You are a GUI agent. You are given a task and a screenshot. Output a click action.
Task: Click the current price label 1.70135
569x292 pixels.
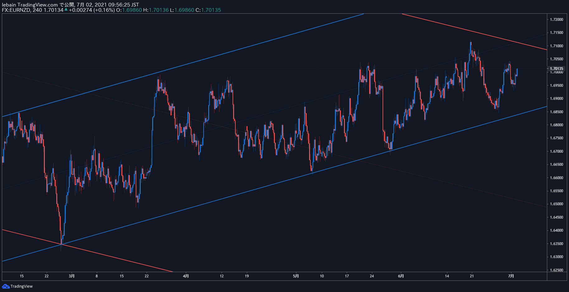tap(557, 69)
